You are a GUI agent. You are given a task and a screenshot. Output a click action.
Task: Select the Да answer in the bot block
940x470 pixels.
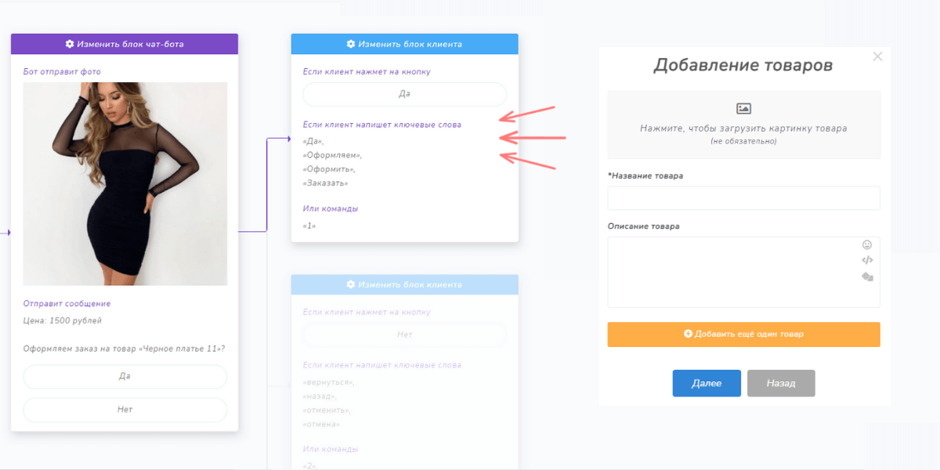point(125,377)
